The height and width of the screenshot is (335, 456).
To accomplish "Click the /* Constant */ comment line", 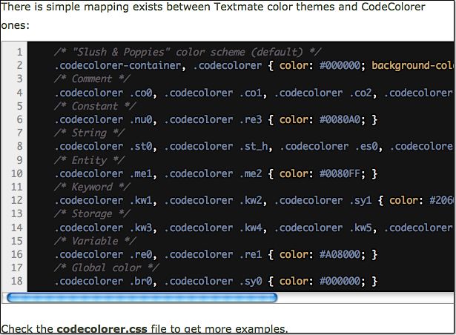I will click(95, 106).
